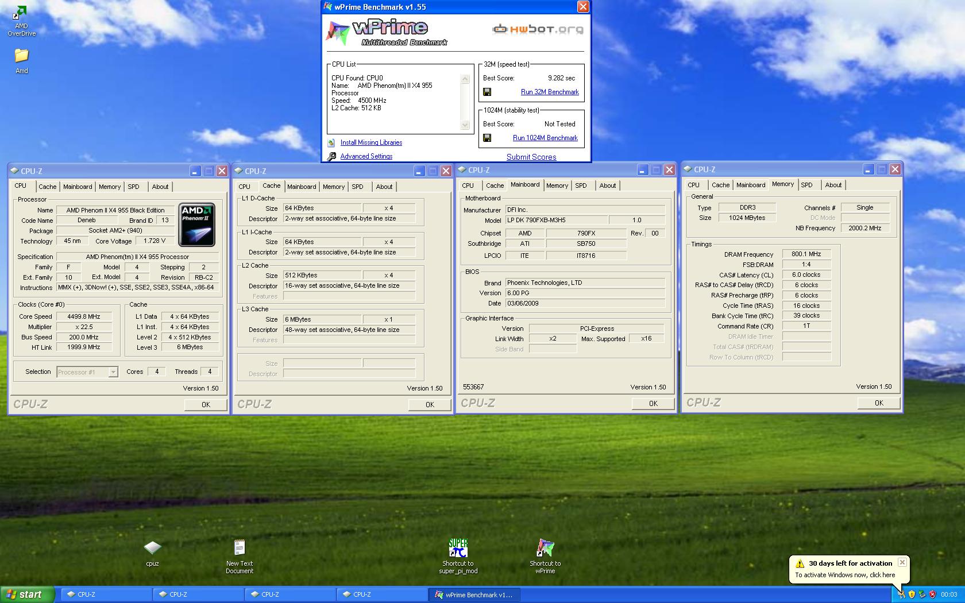Switch to the first CPU-Z taskbar button
Viewport: 965px width, 603px height.
click(106, 594)
